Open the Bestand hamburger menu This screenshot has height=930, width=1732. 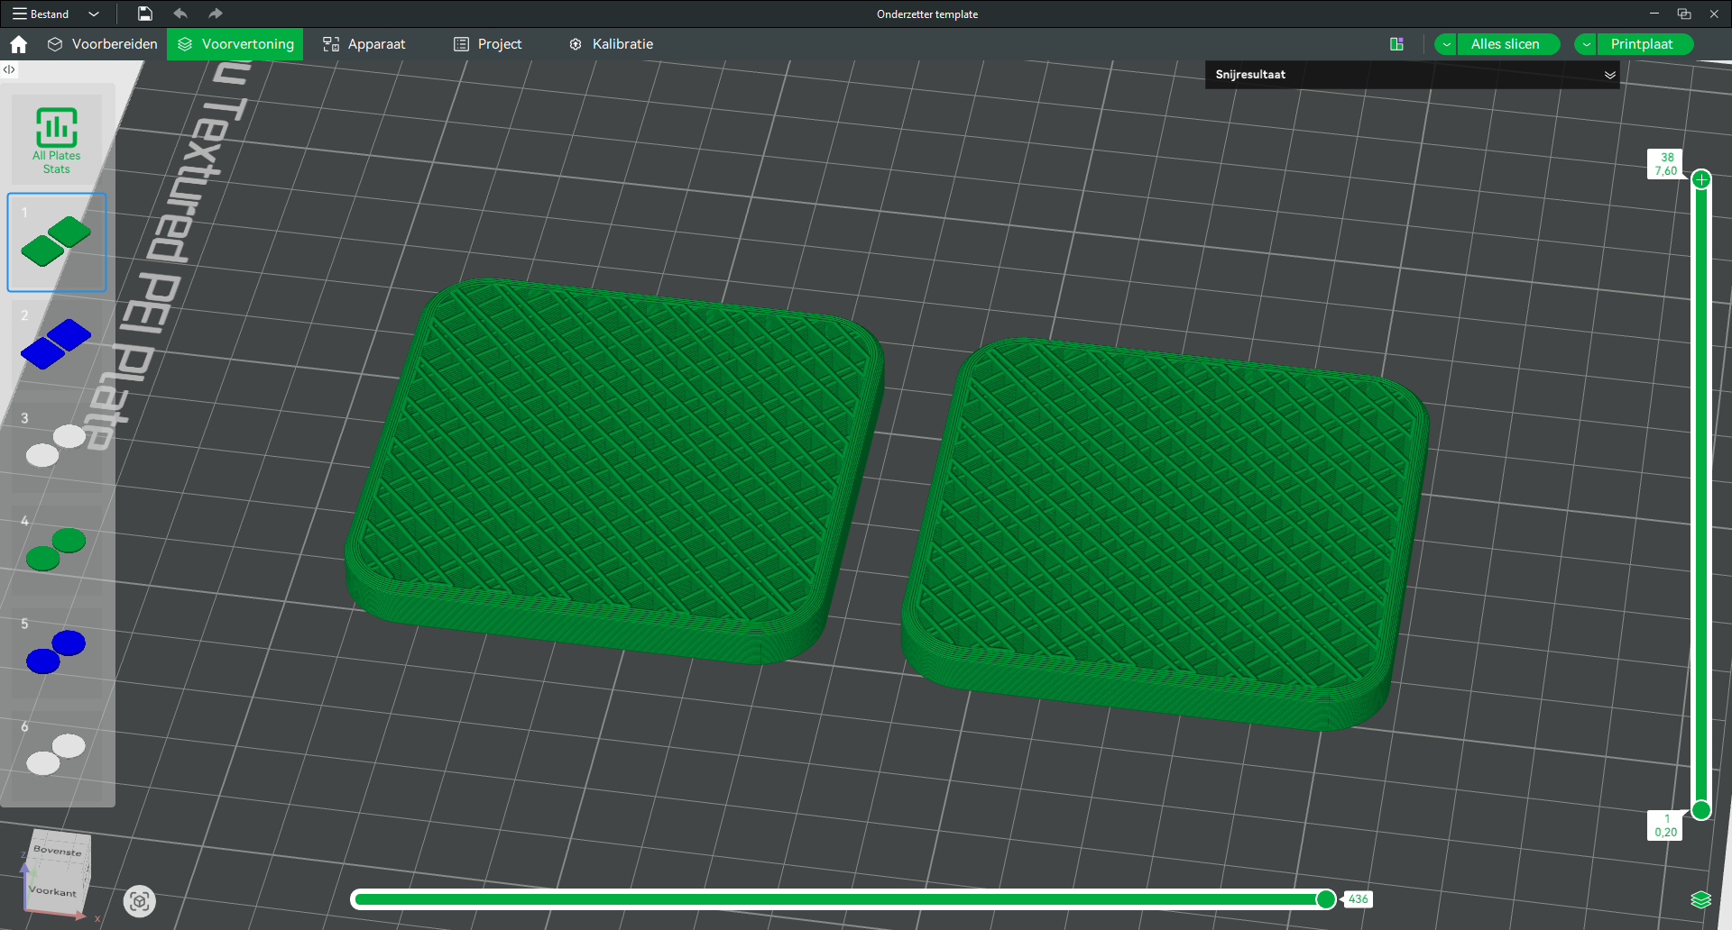point(40,14)
